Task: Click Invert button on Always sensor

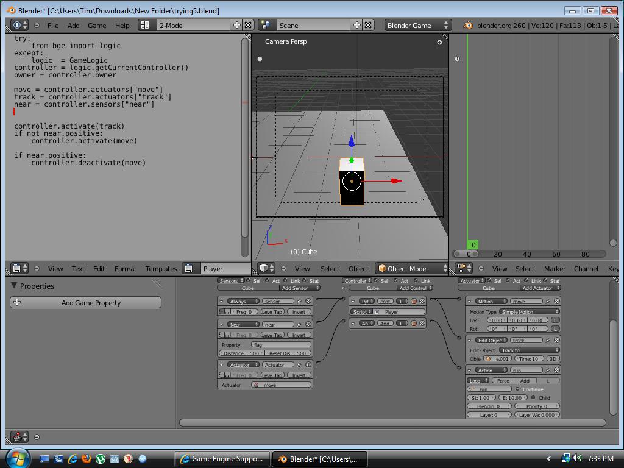Action: [299, 312]
